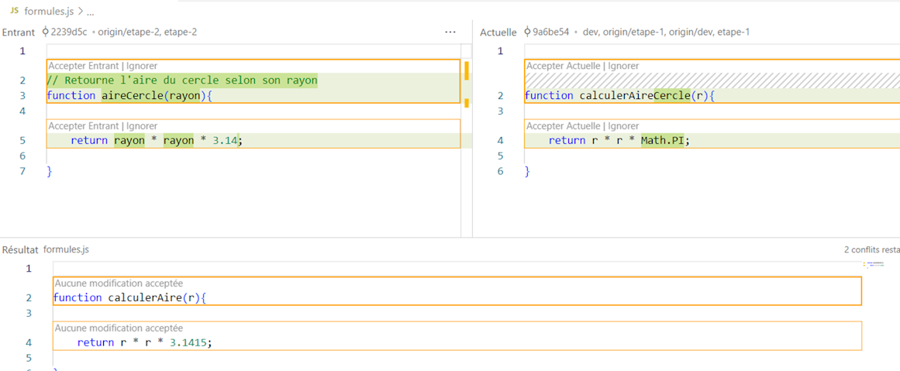This screenshot has width=900, height=371.
Task: Click 'Aucune modification acceptée' above calculerAire function
Action: pyautogui.click(x=119, y=283)
